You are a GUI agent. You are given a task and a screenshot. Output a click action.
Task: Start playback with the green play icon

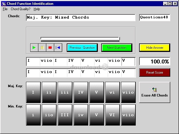tap(34, 48)
